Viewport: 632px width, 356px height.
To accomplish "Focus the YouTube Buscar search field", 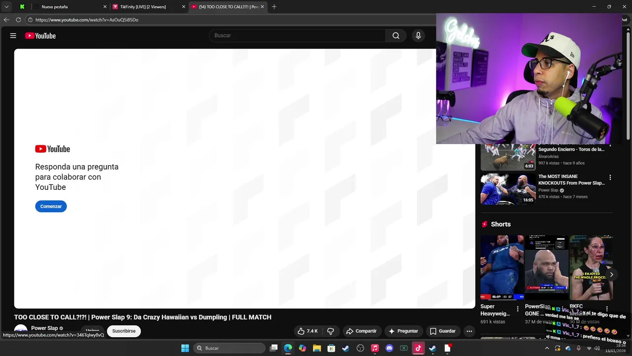I will coord(297,36).
